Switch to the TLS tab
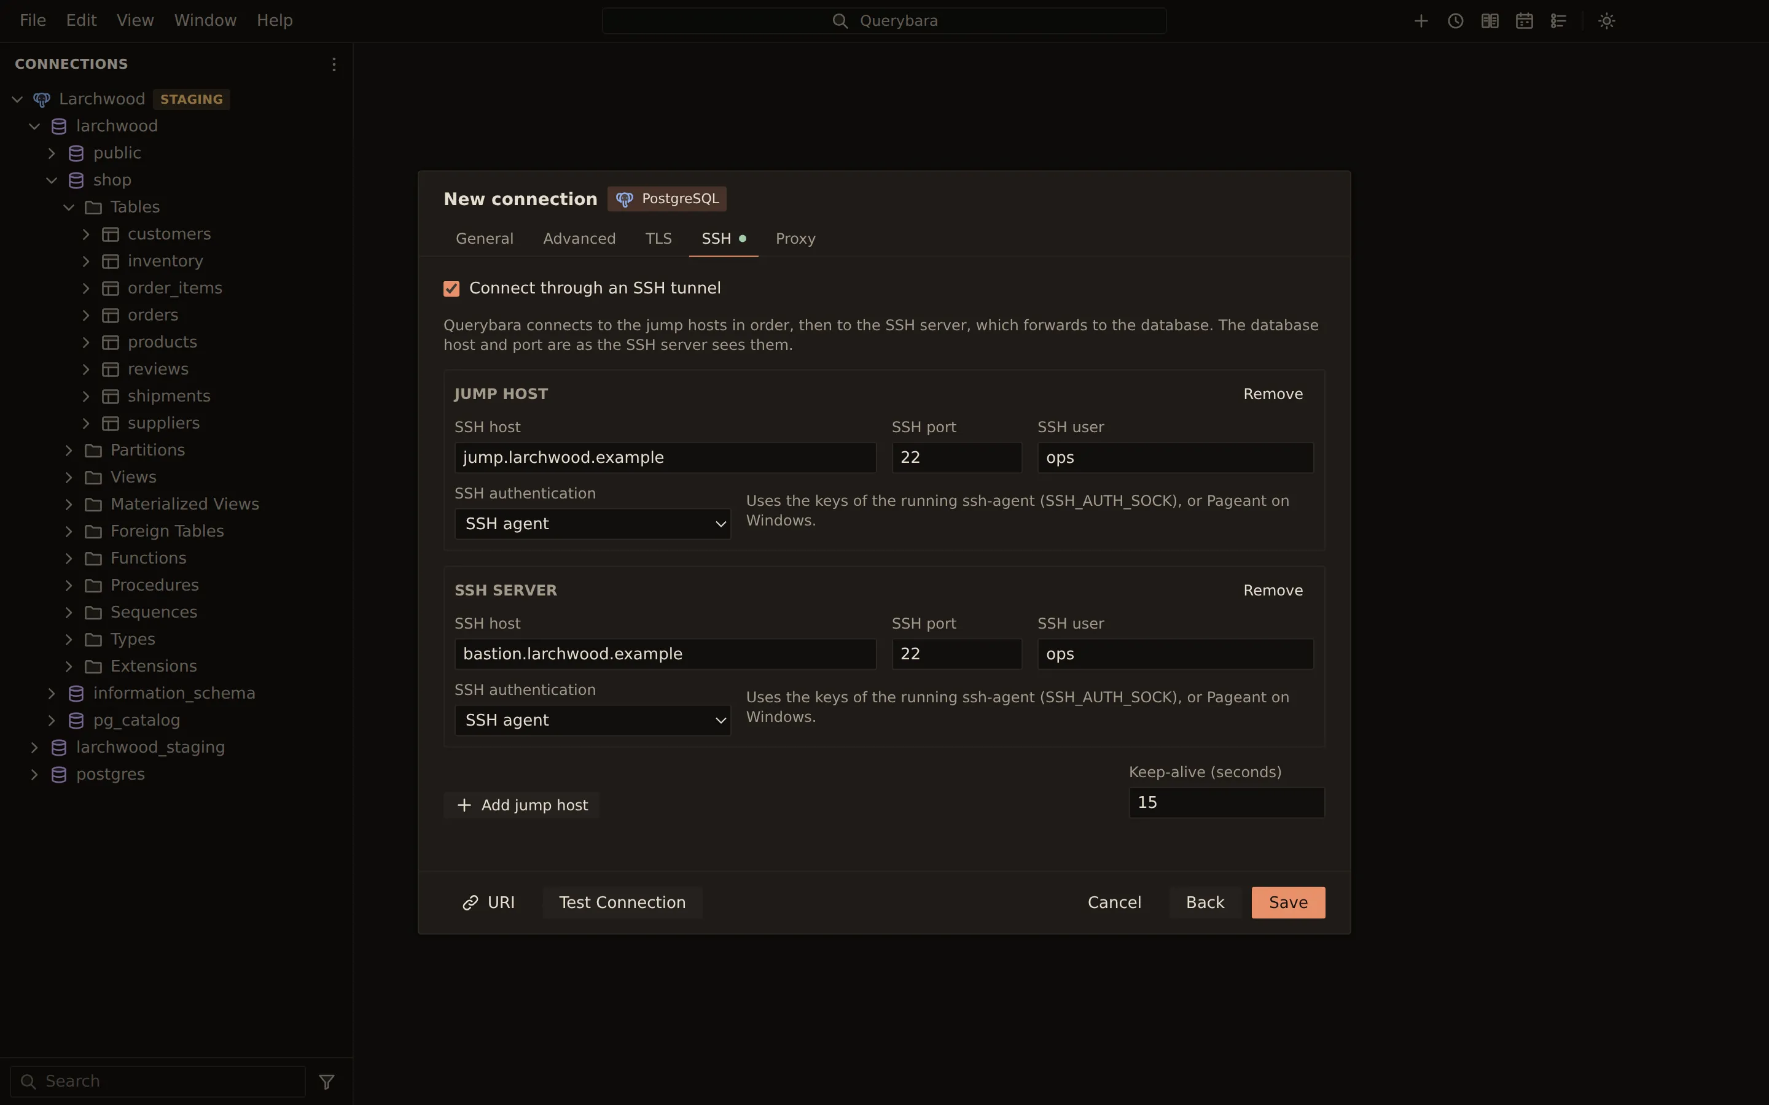 [658, 239]
